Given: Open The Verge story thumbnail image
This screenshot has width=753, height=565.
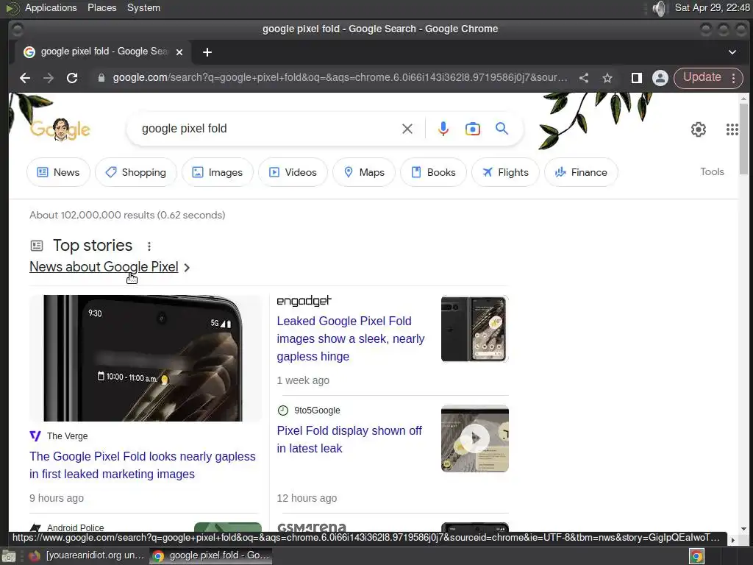Looking at the screenshot, I should 146,358.
